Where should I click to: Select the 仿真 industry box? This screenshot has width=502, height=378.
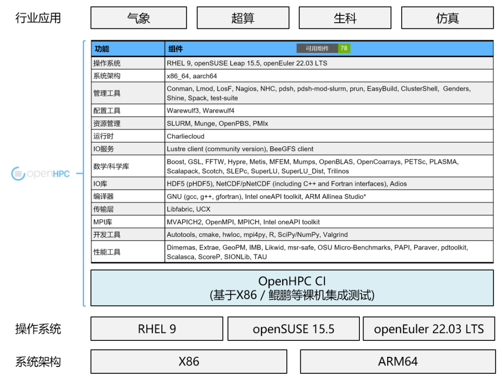448,18
